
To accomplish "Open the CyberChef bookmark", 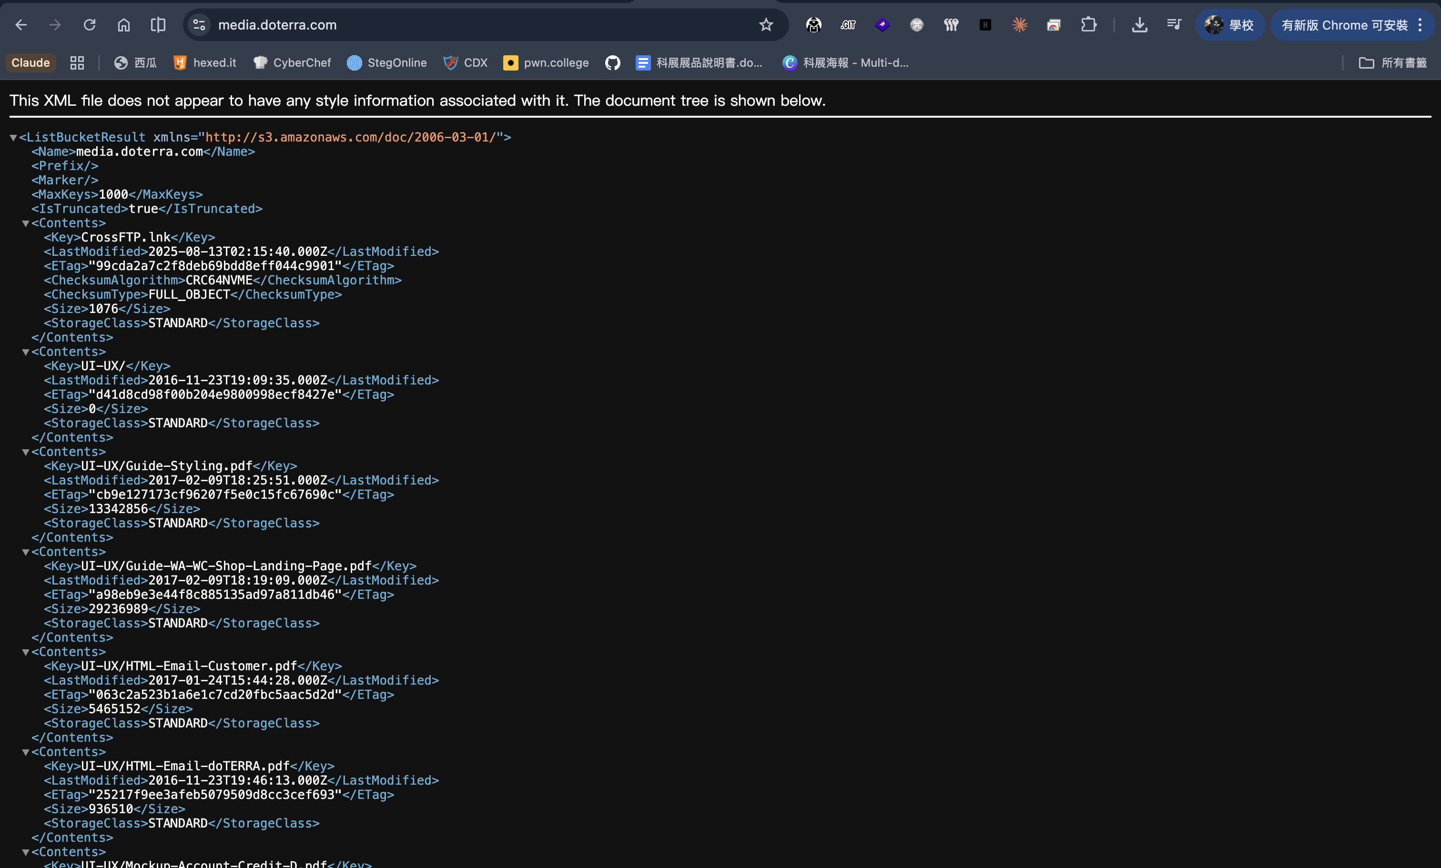I will tap(293, 62).
